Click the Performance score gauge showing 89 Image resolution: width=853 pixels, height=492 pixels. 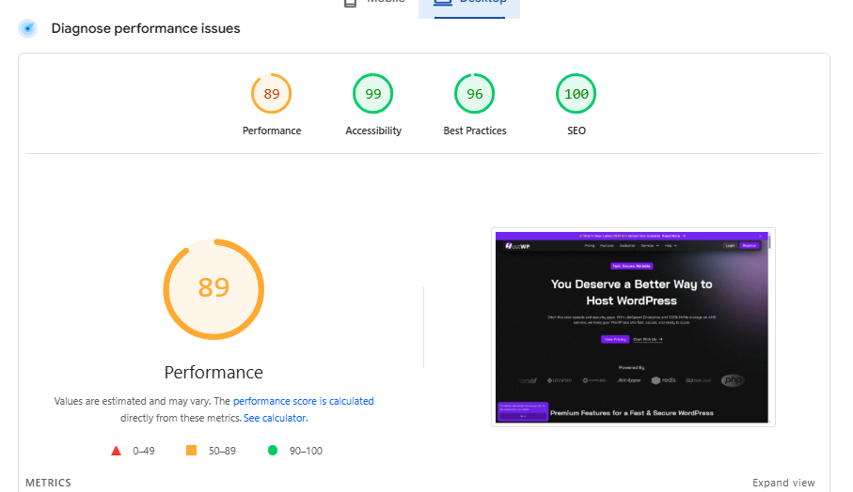coord(272,93)
